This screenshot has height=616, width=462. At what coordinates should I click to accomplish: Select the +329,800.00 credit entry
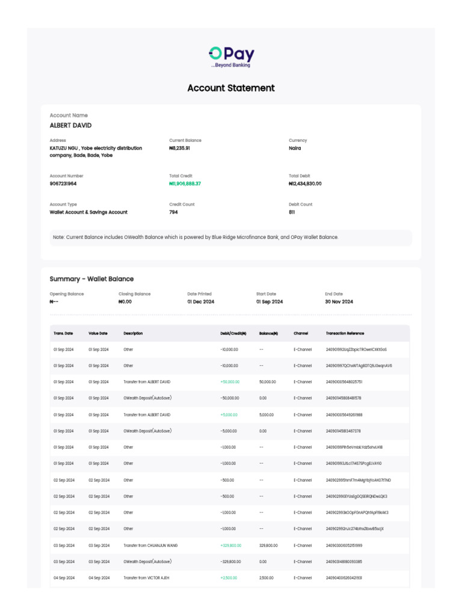tap(231, 546)
